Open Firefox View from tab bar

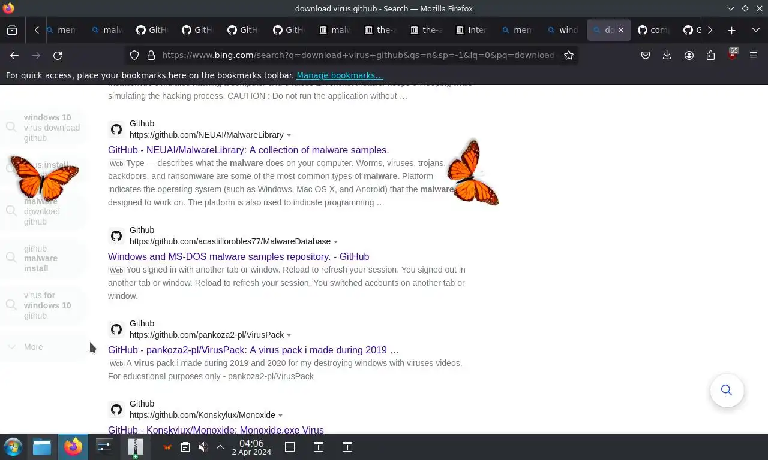12,30
